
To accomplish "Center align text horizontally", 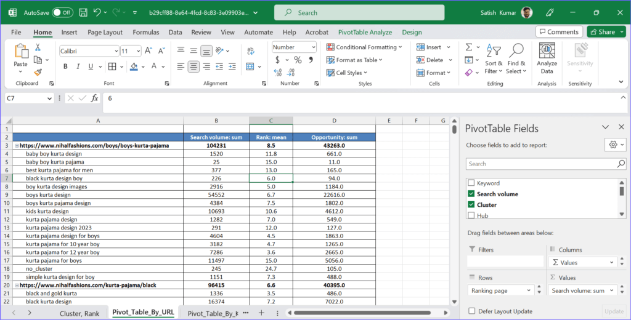I will [x=193, y=66].
